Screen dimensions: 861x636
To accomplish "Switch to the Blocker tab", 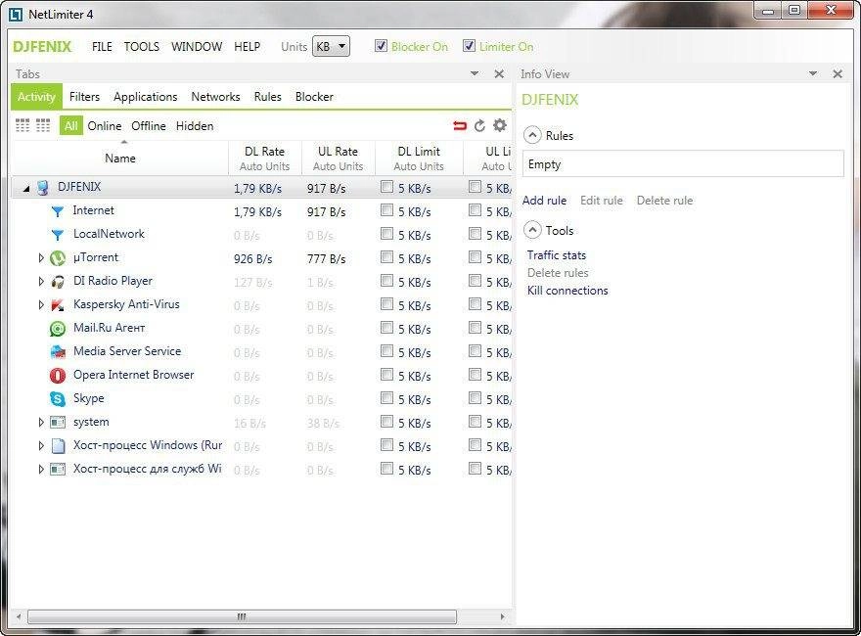I will [314, 97].
